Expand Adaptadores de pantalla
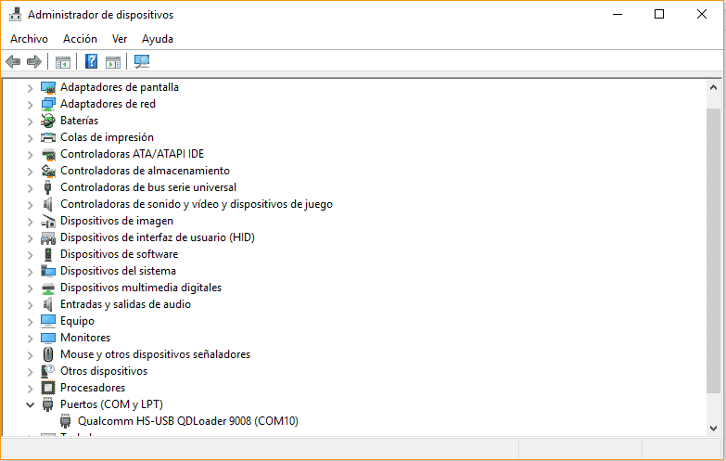The width and height of the screenshot is (726, 461). pyautogui.click(x=30, y=87)
